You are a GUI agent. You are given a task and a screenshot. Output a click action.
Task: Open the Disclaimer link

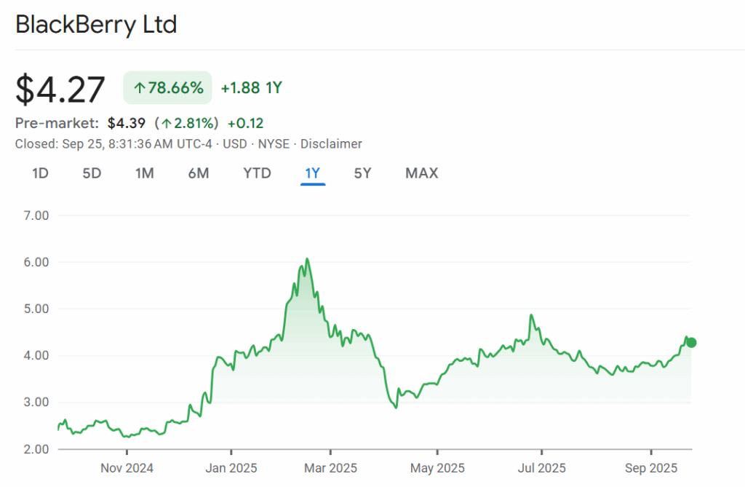(331, 144)
